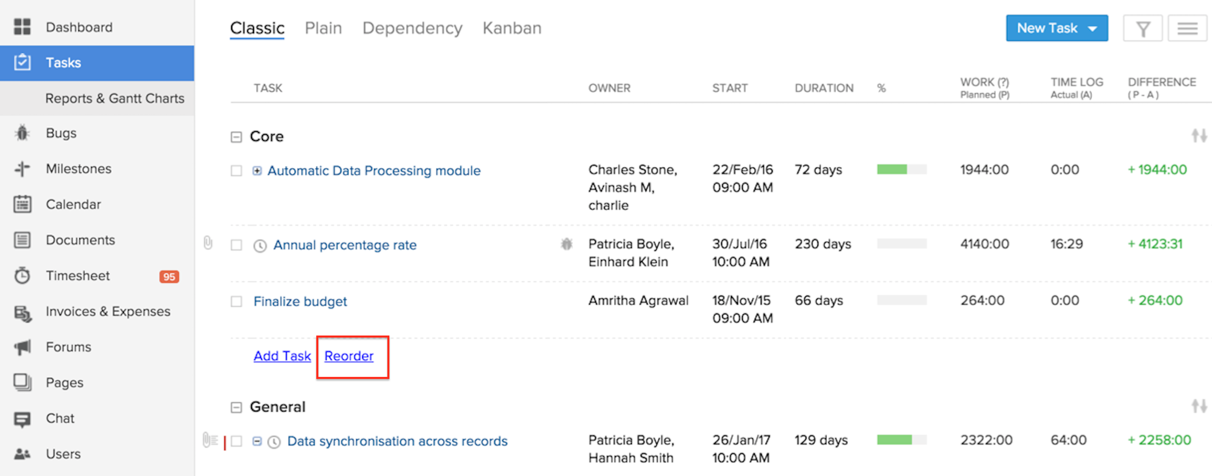Mark the Annual percentage rate checkbox
This screenshot has height=476, width=1212.
point(236,245)
